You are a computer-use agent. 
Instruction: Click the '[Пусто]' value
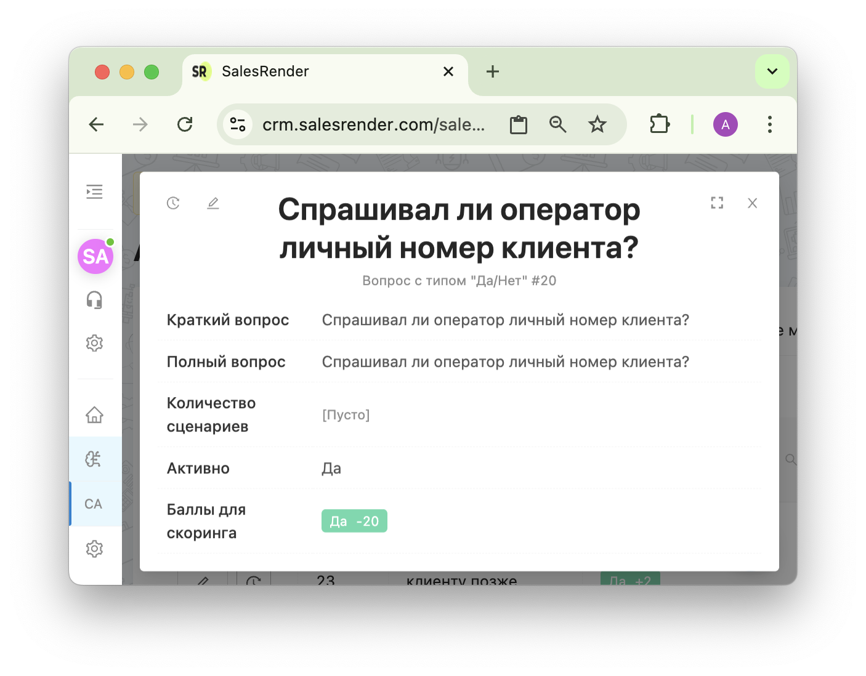point(346,415)
